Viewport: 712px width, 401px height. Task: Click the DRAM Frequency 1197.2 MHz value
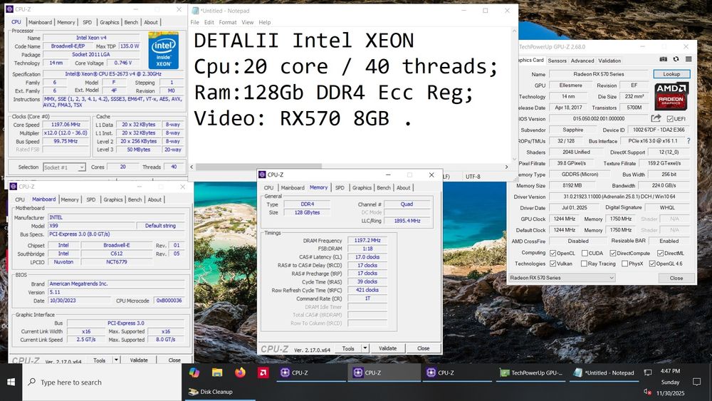[367, 240]
